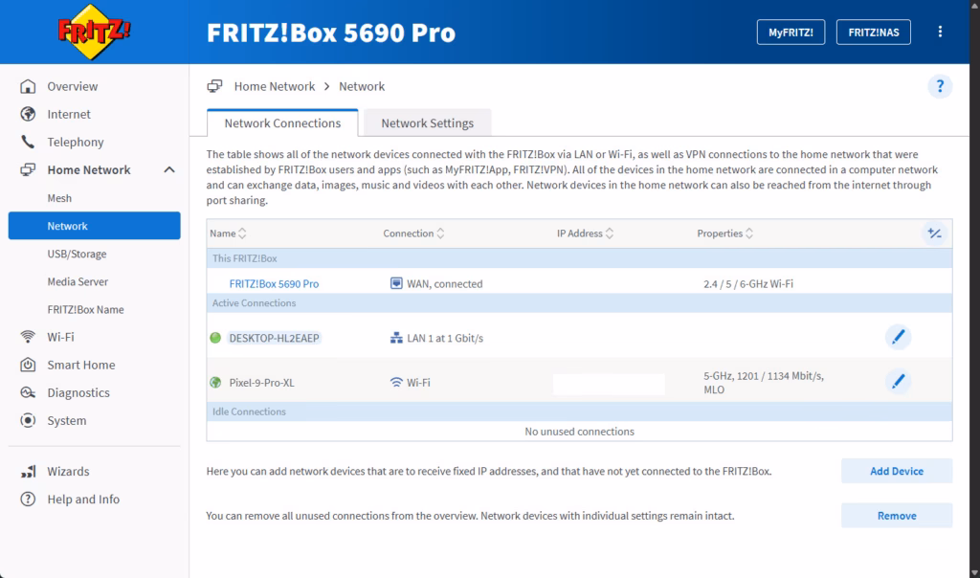Viewport: 980px width, 578px height.
Task: Open the help question mark icon
Action: pos(940,87)
